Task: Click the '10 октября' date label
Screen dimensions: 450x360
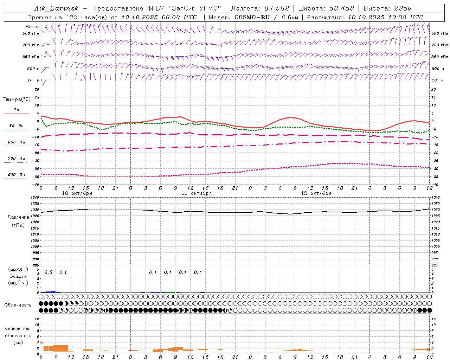Action: (77, 193)
